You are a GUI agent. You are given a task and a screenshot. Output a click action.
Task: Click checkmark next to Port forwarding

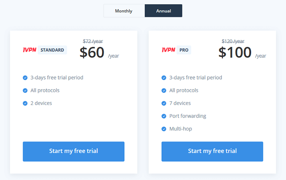pos(164,116)
